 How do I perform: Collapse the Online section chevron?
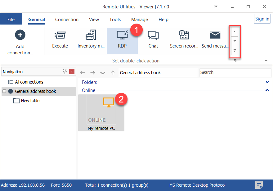tap(267, 90)
